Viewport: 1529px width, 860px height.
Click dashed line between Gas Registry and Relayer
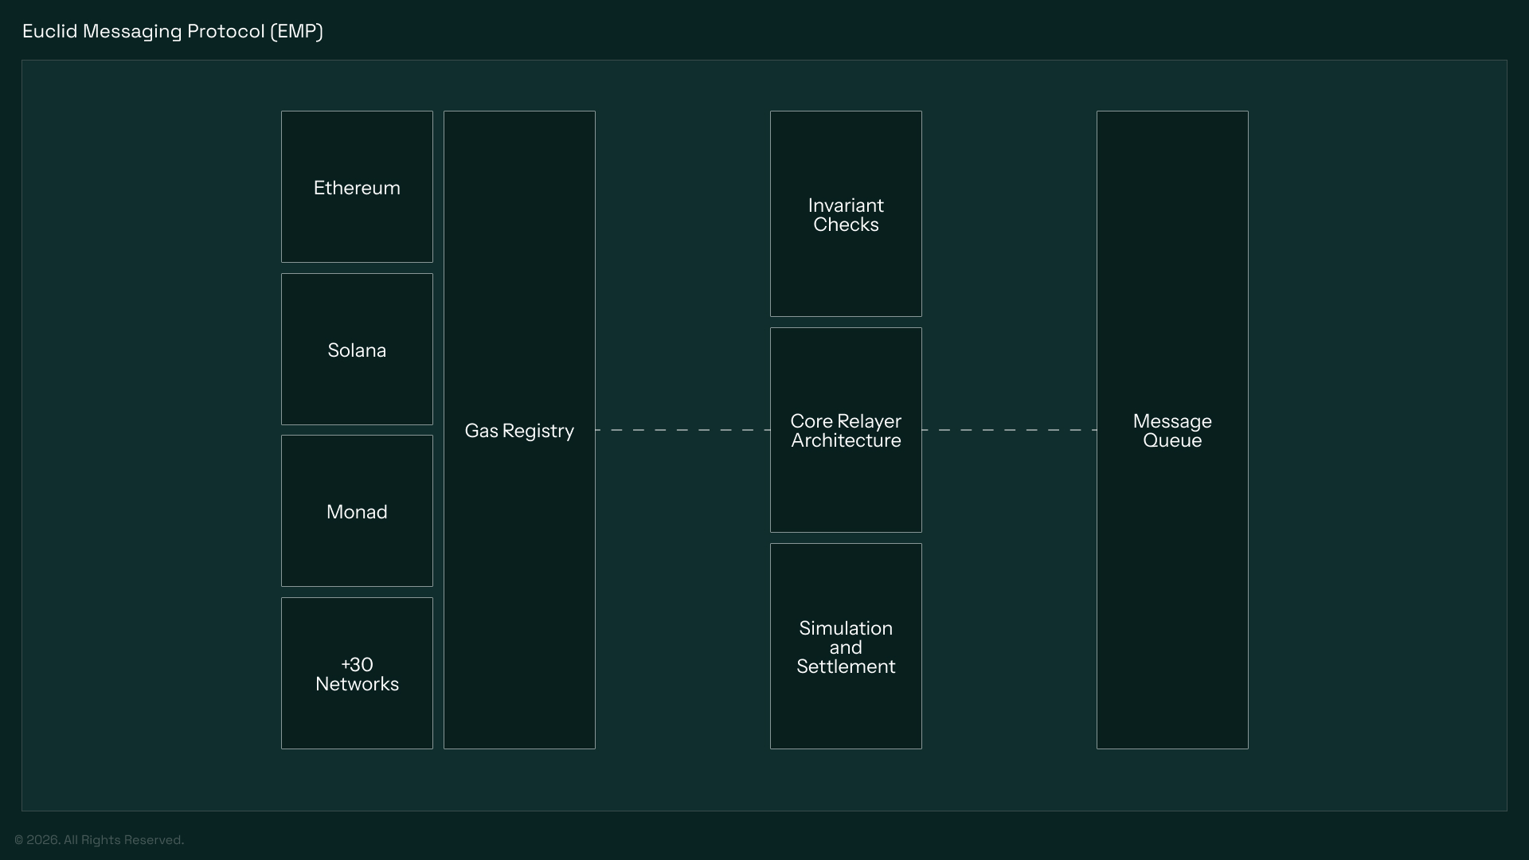click(x=682, y=430)
